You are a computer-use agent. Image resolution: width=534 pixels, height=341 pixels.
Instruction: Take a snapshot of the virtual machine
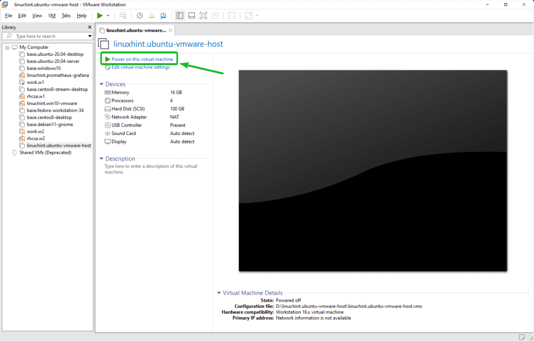click(x=140, y=15)
